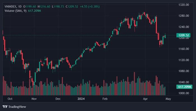Click the 1160.00 price axis label
Screen dimensions: 196x111
pyautogui.click(x=184, y=49)
